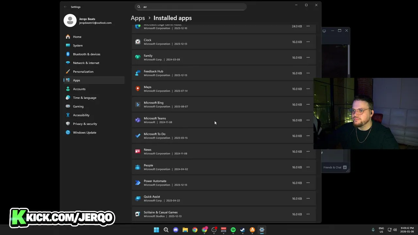418x235 pixels.
Task: Click the Accessibility figure icon
Action: click(68, 115)
